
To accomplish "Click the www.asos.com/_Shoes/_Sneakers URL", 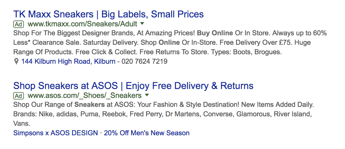I will (84, 96).
